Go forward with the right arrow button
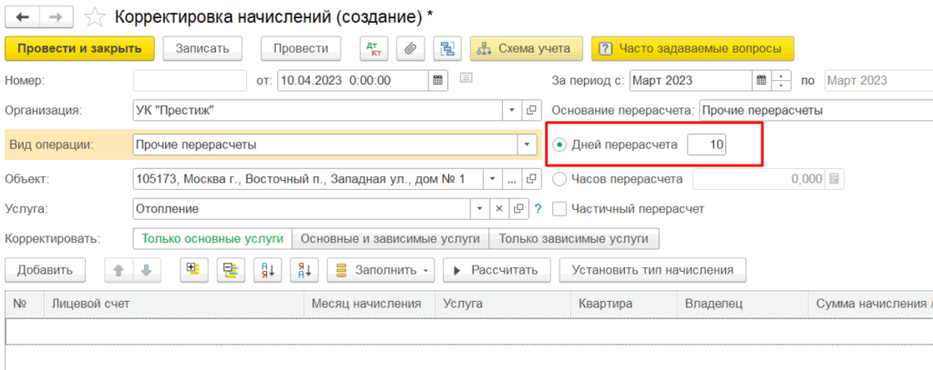 pos(56,18)
